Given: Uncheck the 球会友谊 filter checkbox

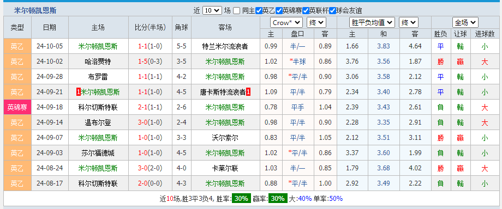Looking at the screenshot, I should 333,10.
